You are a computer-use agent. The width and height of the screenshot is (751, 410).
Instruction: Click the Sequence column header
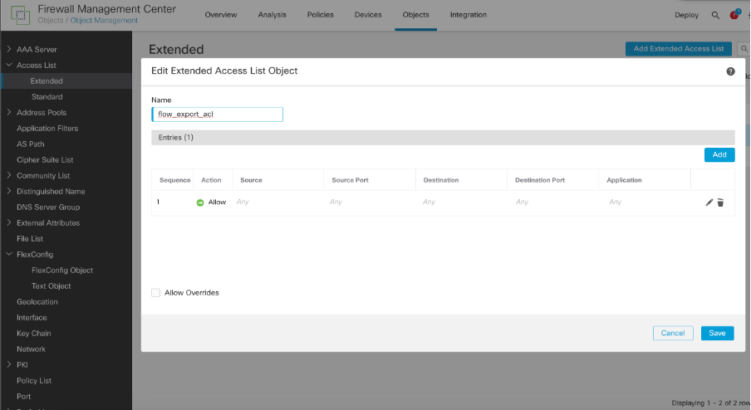coord(174,180)
